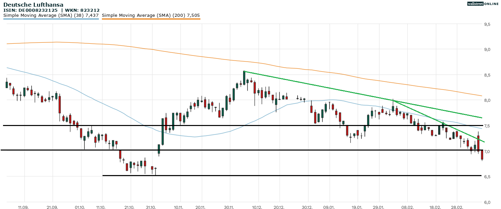The image size is (501, 209).
Task: Click the 10.12. date label
Action: point(258,207)
